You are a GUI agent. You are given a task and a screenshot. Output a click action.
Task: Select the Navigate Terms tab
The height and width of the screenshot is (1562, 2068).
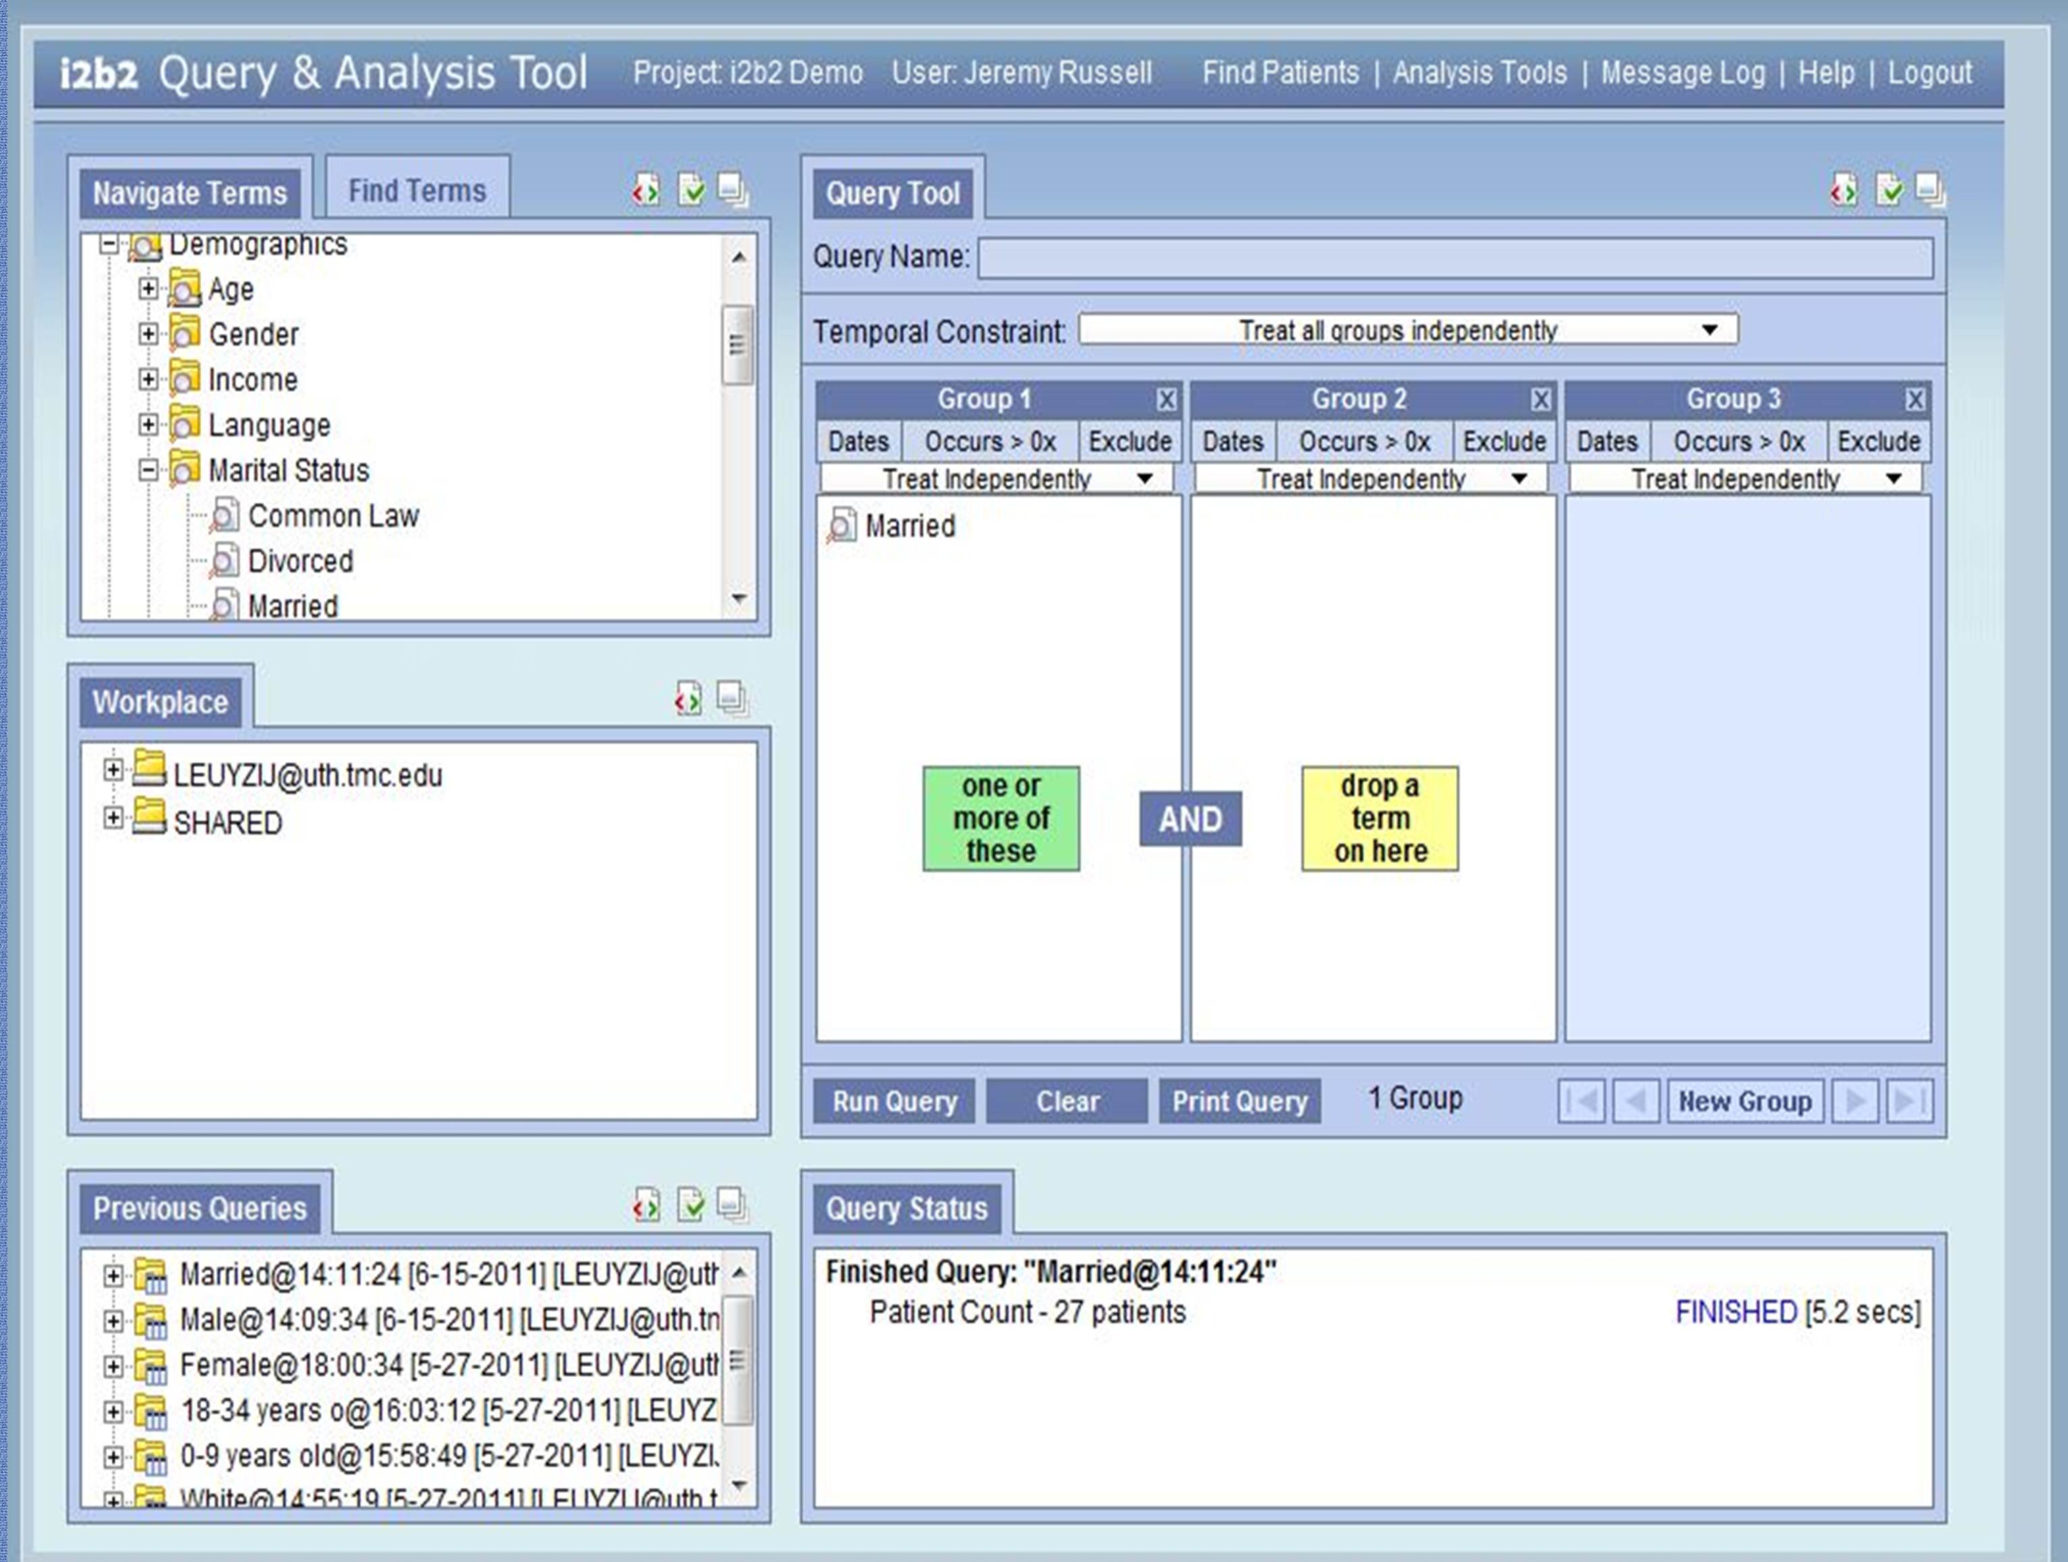coord(190,193)
